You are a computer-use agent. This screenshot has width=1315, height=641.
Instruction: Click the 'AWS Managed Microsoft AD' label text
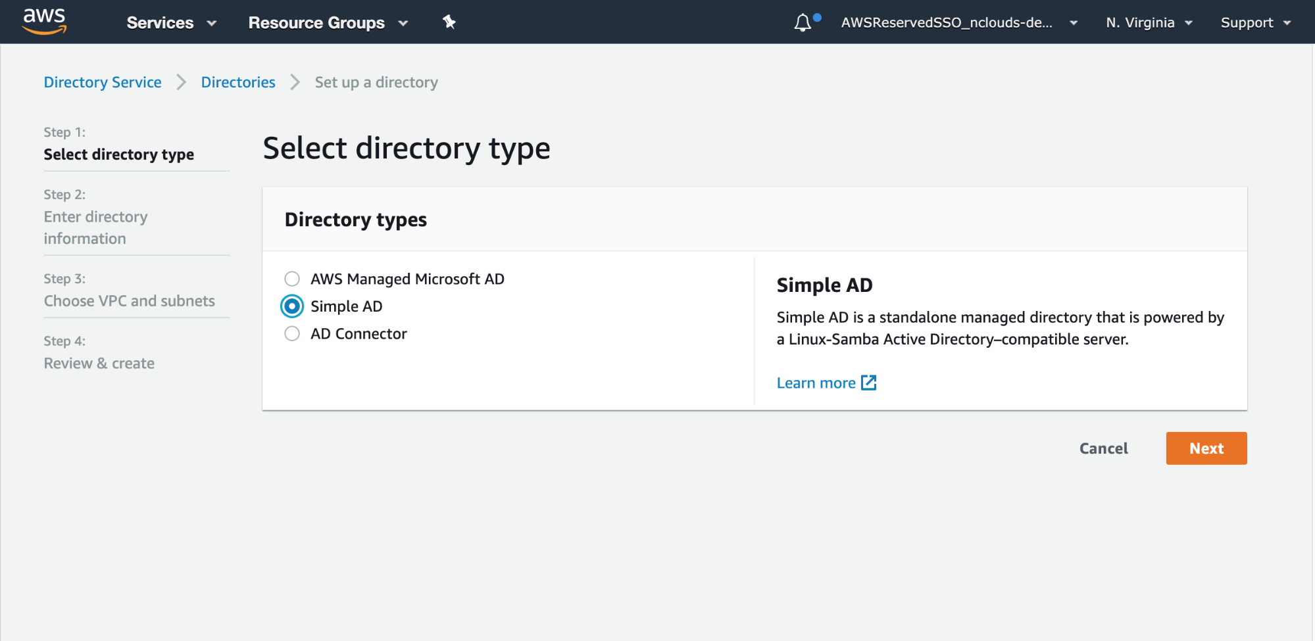407,279
